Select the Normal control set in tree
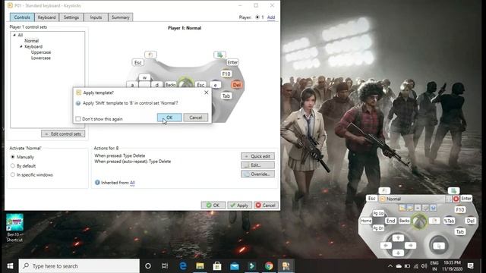This screenshot has height=273, width=486. (x=32, y=41)
